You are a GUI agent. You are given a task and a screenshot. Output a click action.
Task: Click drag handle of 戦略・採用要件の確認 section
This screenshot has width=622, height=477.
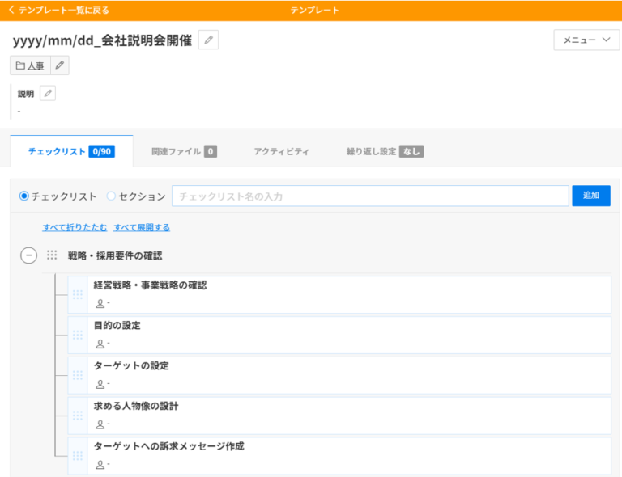coord(52,255)
